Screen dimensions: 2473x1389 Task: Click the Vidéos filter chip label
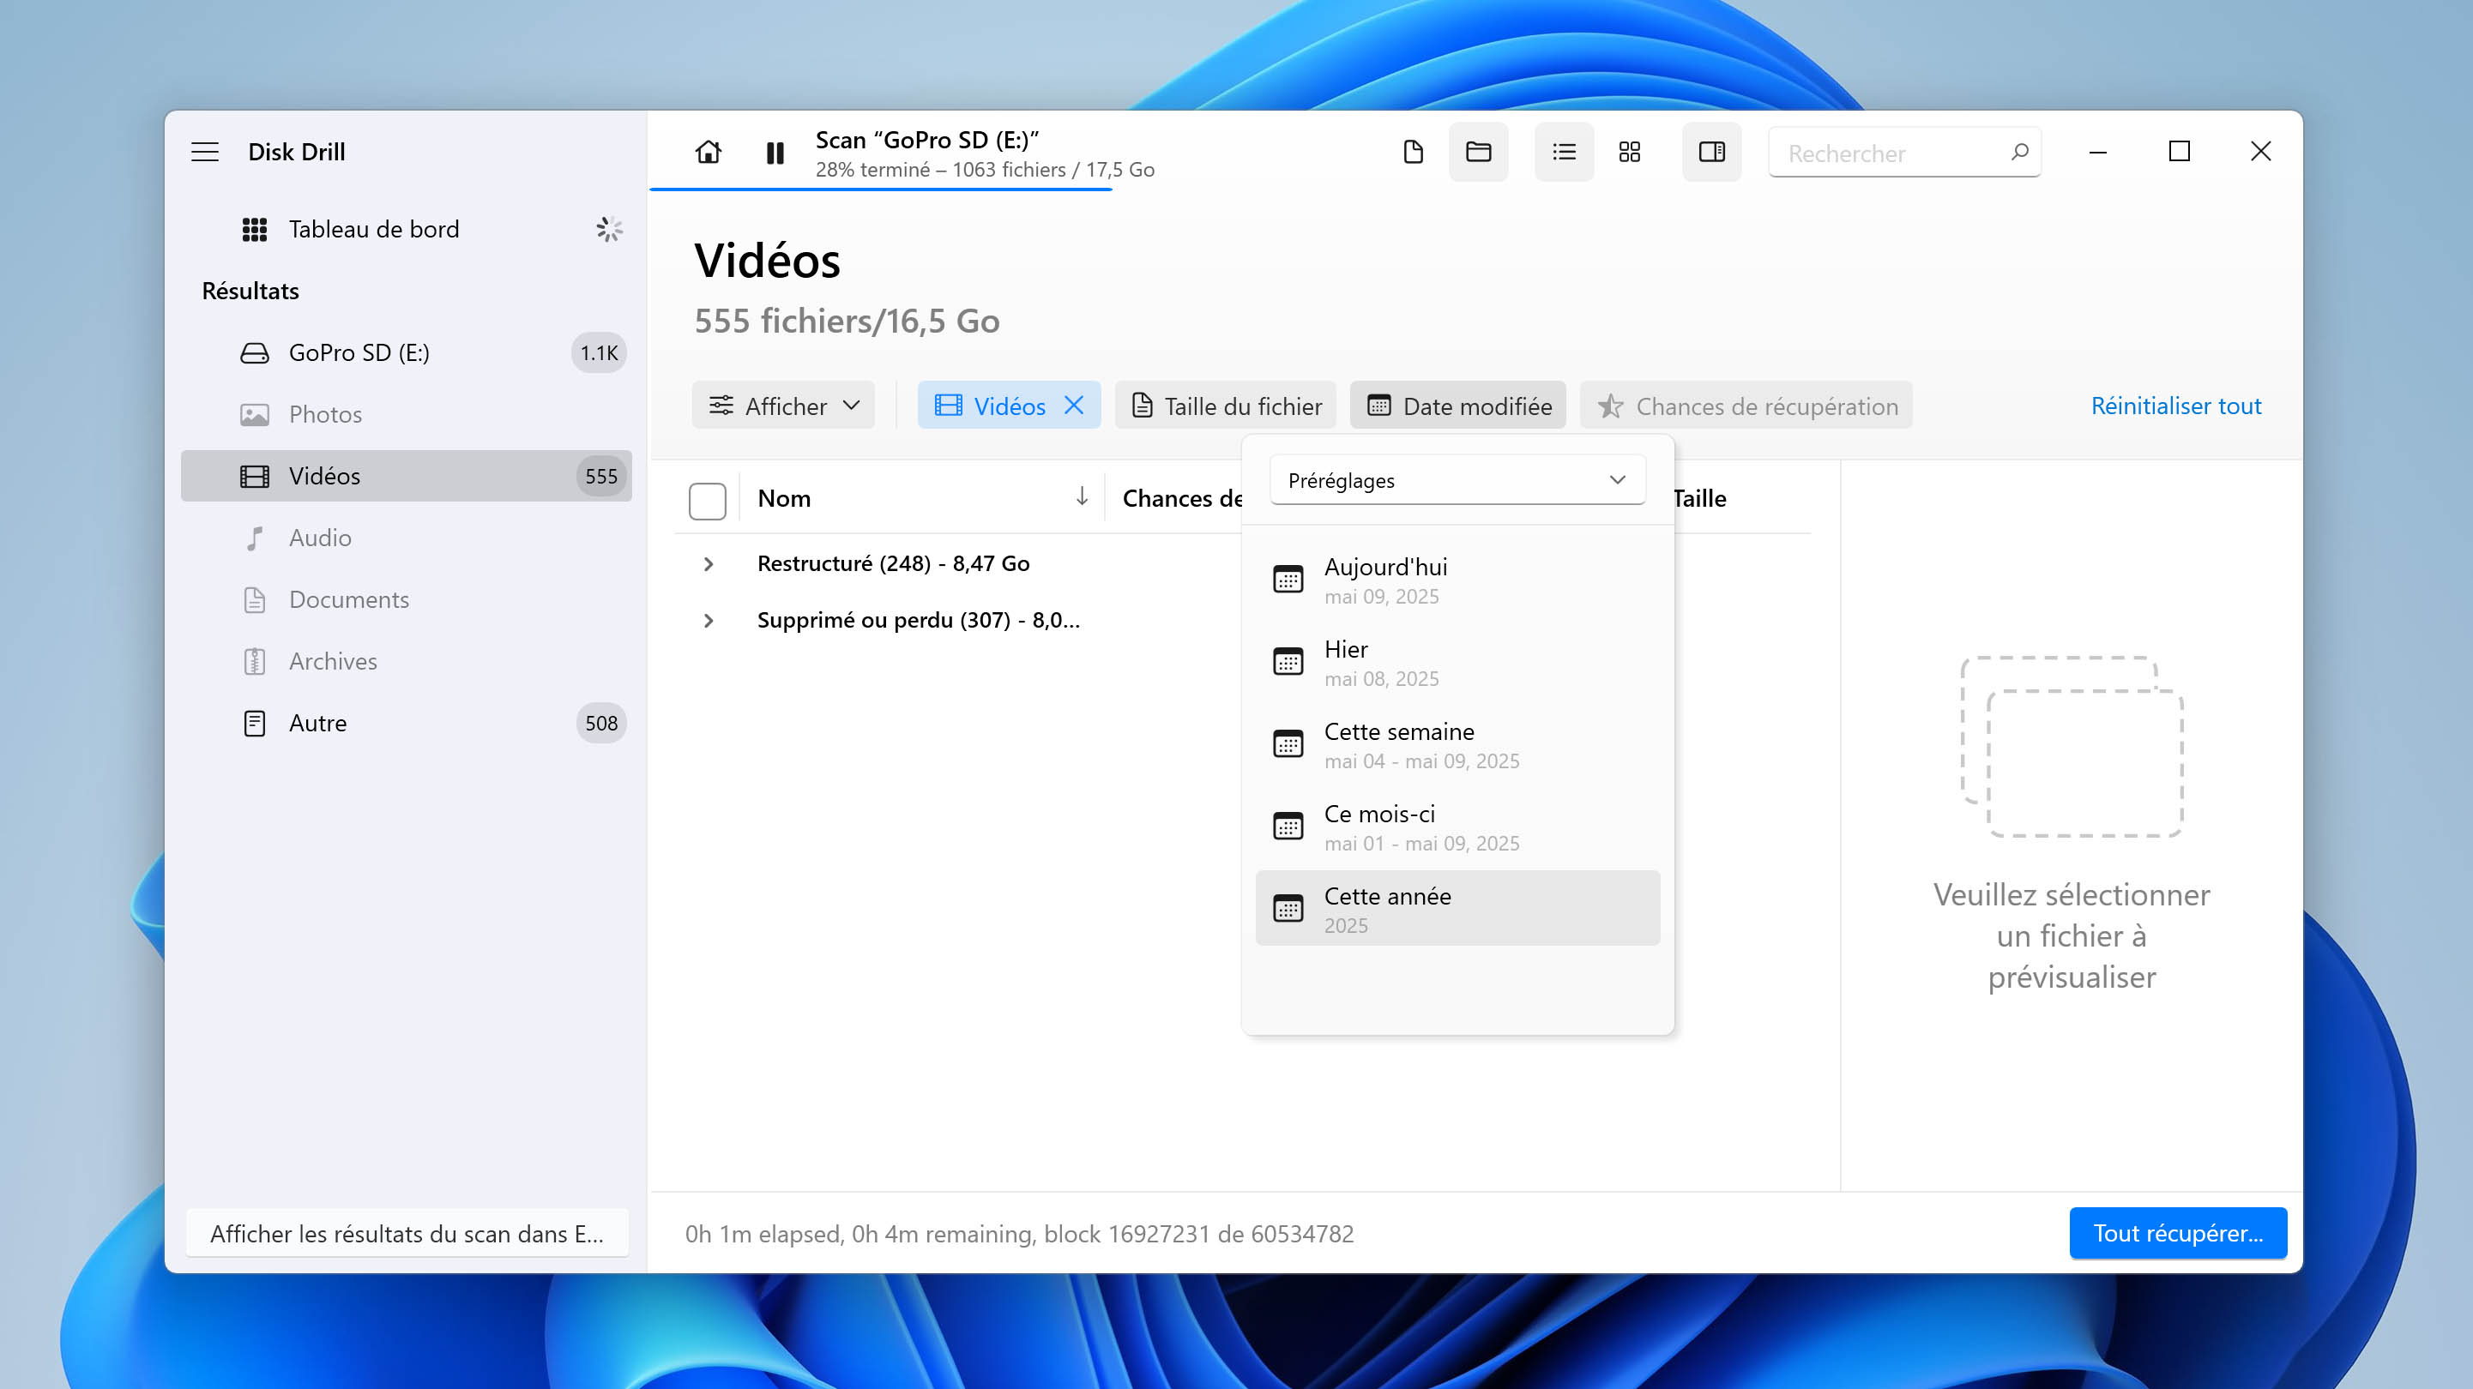click(1010, 406)
